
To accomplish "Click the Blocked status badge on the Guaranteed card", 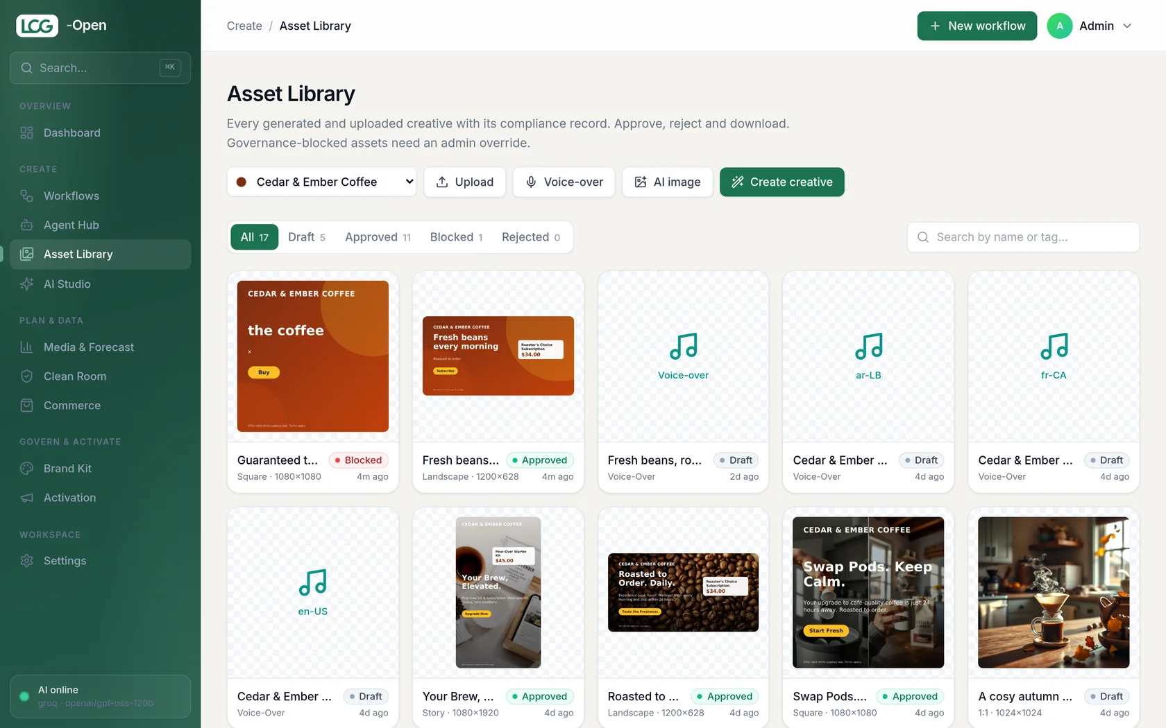I will (358, 460).
